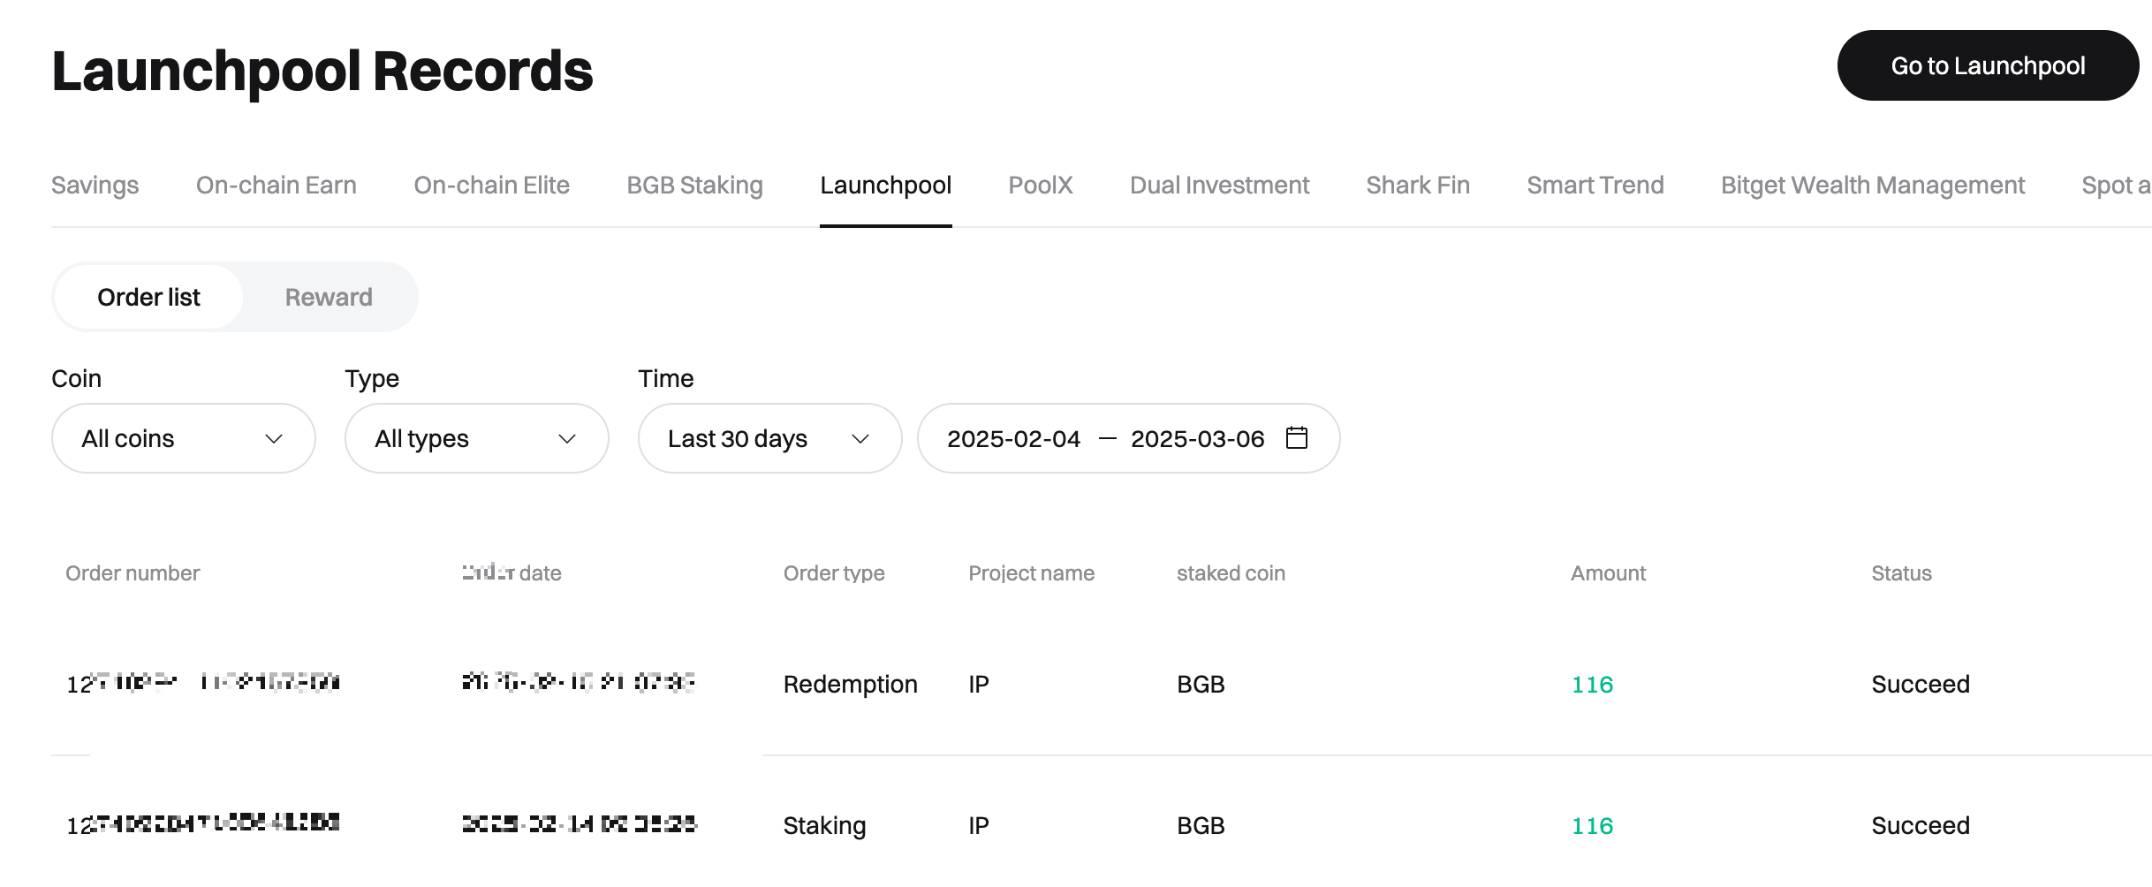2152x887 pixels.
Task: Switch to the Reward view
Action: [x=329, y=297]
